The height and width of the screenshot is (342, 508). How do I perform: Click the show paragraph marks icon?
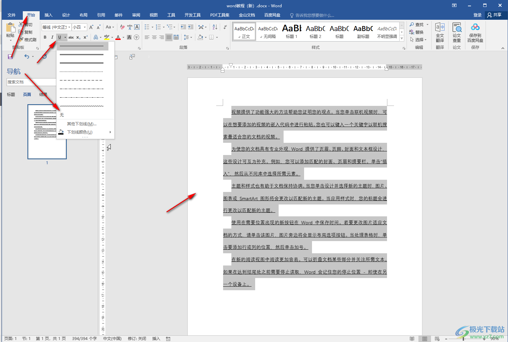pos(225,27)
